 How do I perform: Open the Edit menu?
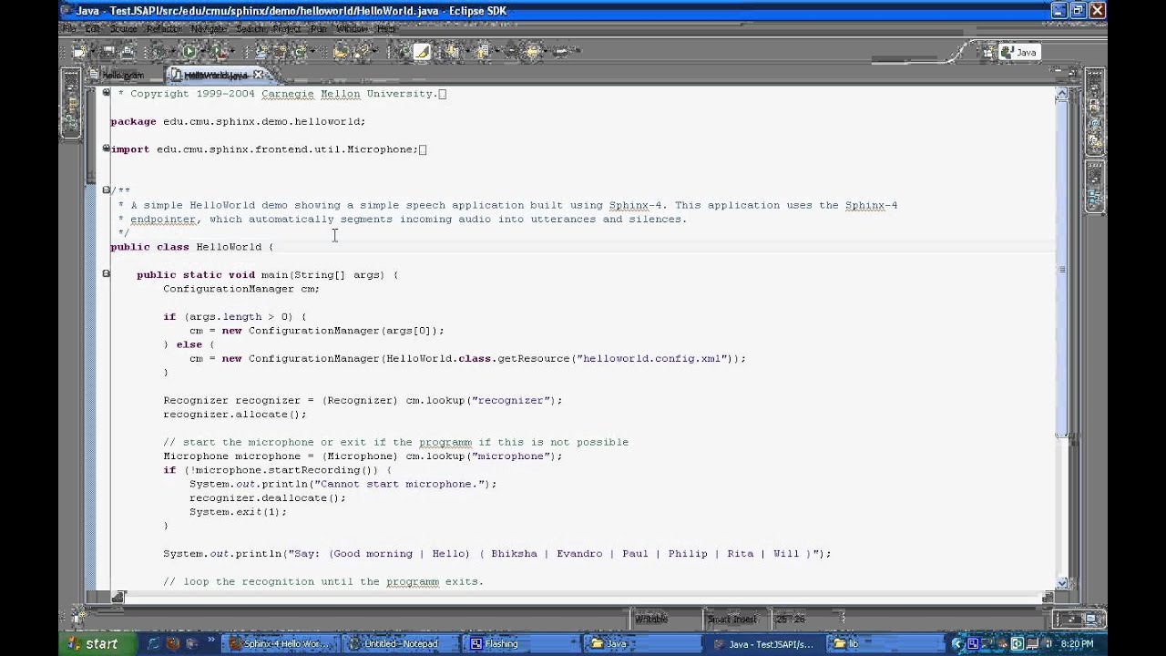click(92, 28)
